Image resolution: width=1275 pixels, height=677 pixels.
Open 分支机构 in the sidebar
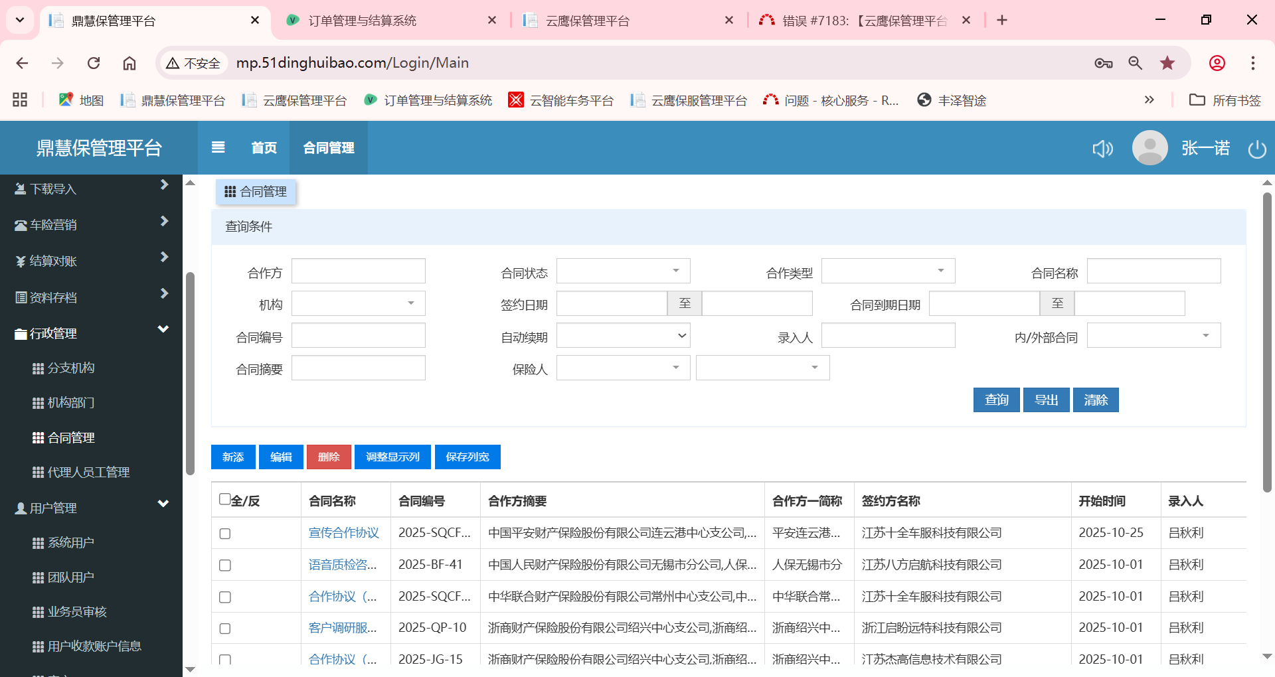[71, 368]
